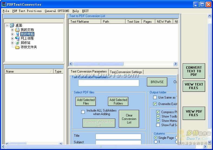Click the Desktop (桌面) icon in folder tree
The image size is (213, 150).
(12, 25)
